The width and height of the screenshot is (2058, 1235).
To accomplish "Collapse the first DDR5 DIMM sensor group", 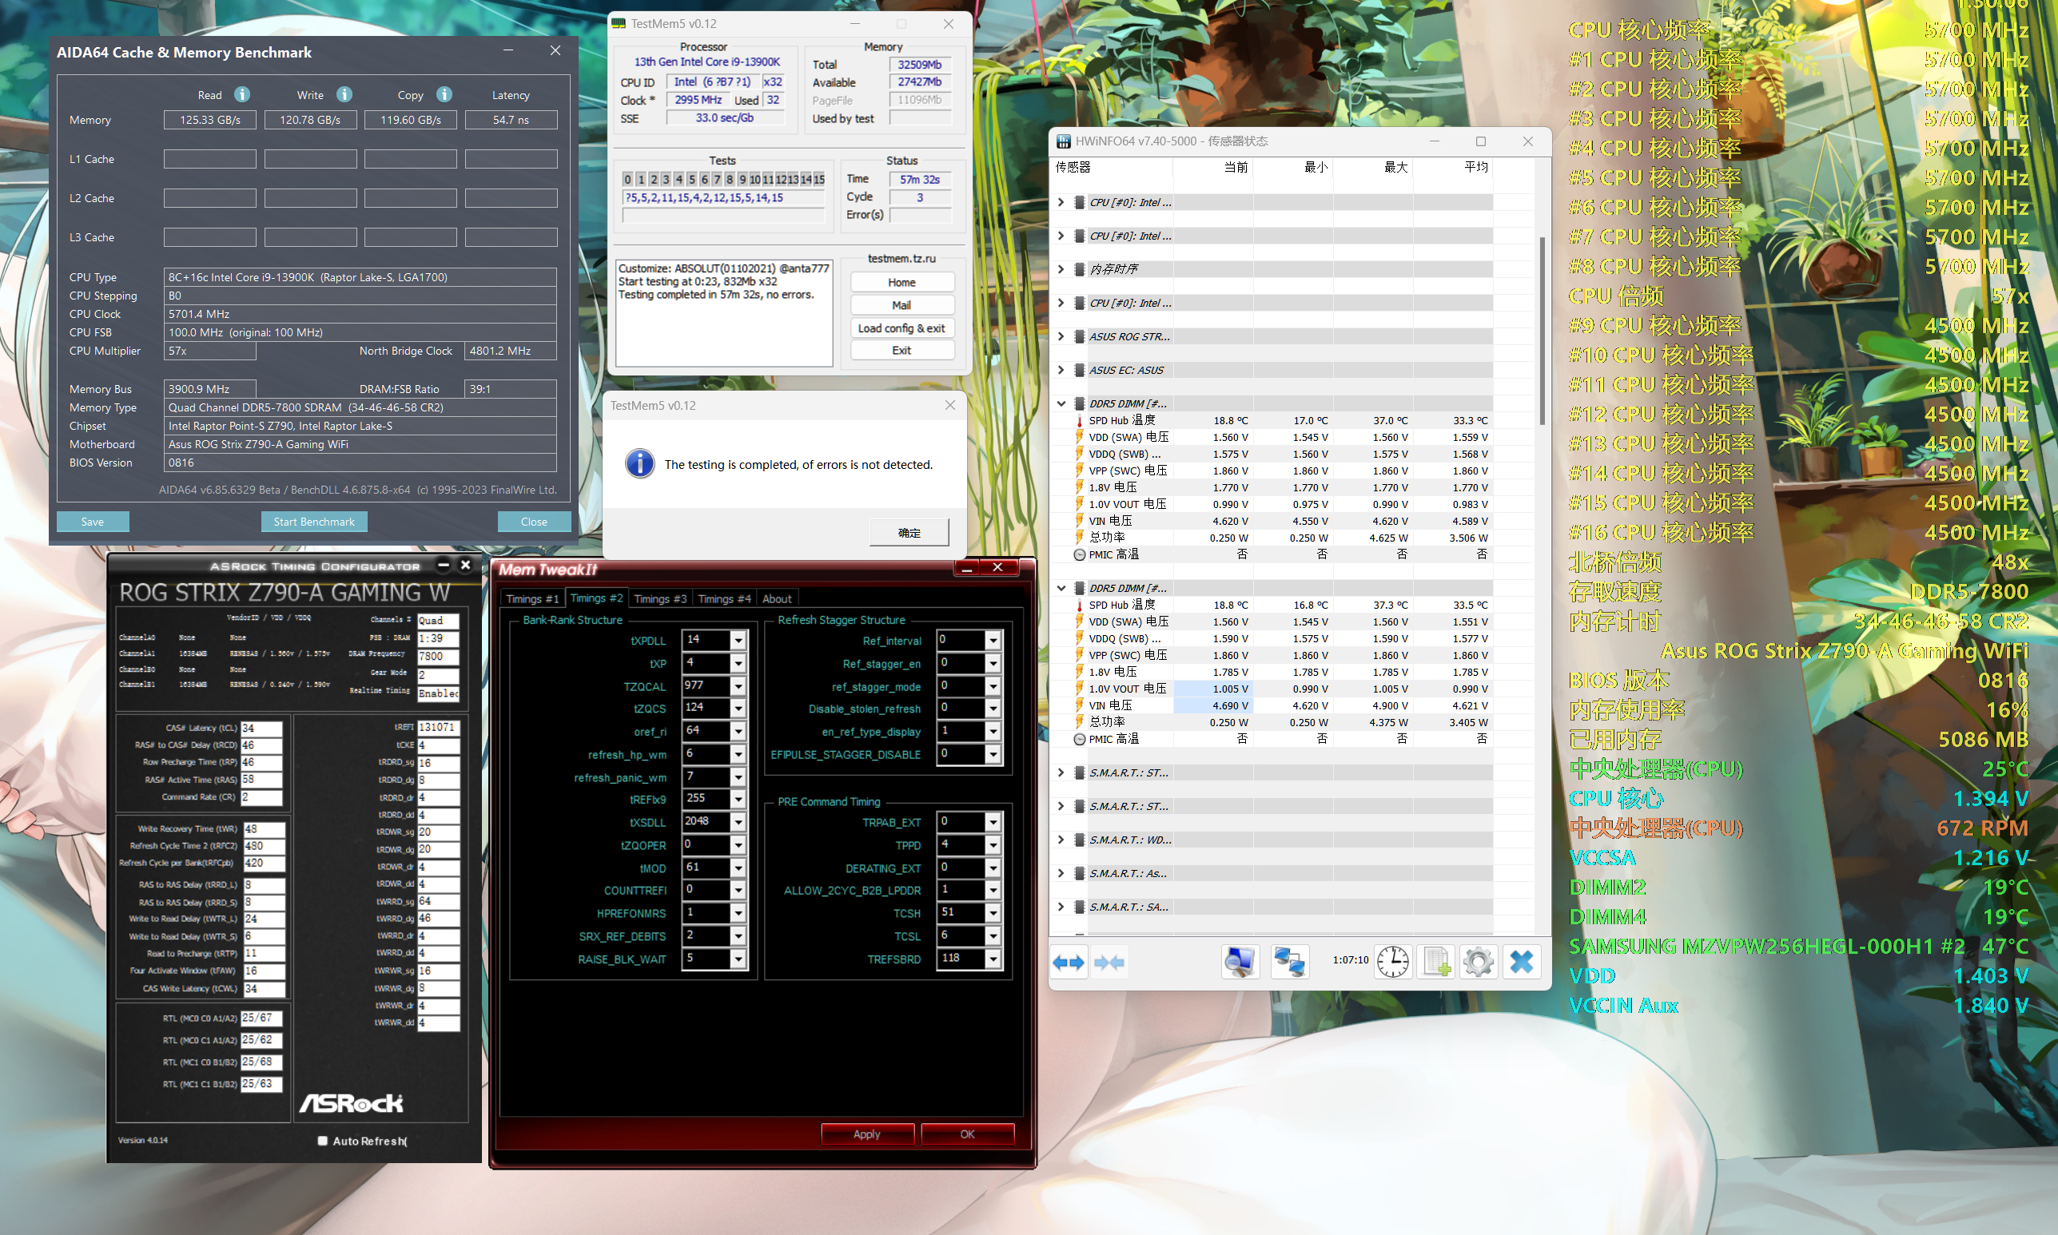I will coord(1061,403).
